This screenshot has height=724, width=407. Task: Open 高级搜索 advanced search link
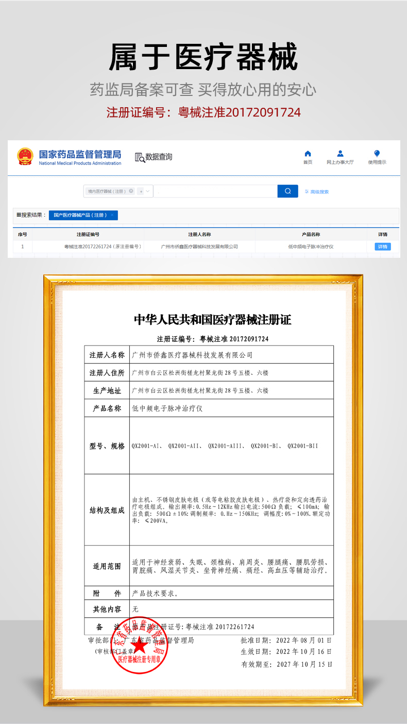317,191
